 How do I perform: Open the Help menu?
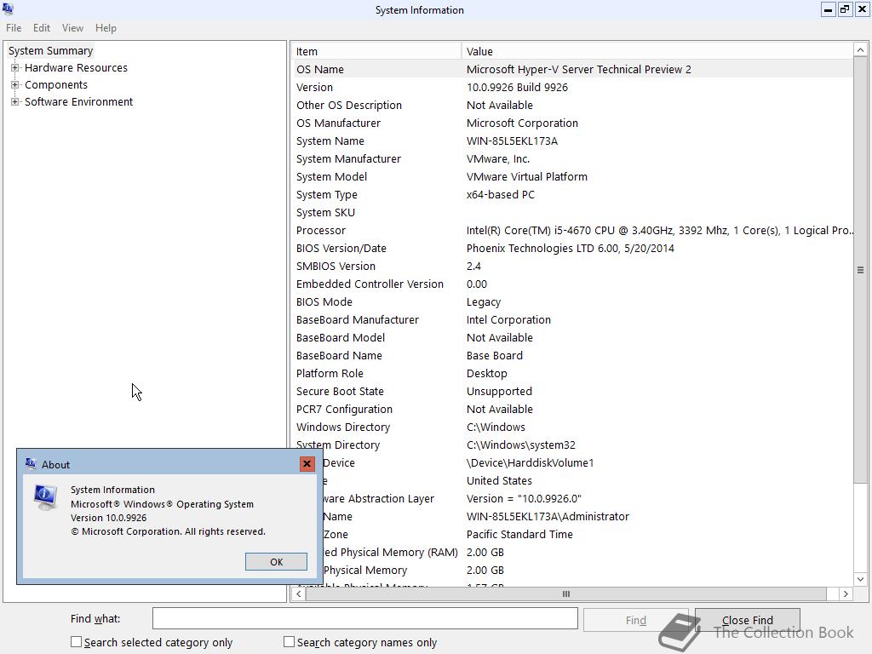(106, 28)
